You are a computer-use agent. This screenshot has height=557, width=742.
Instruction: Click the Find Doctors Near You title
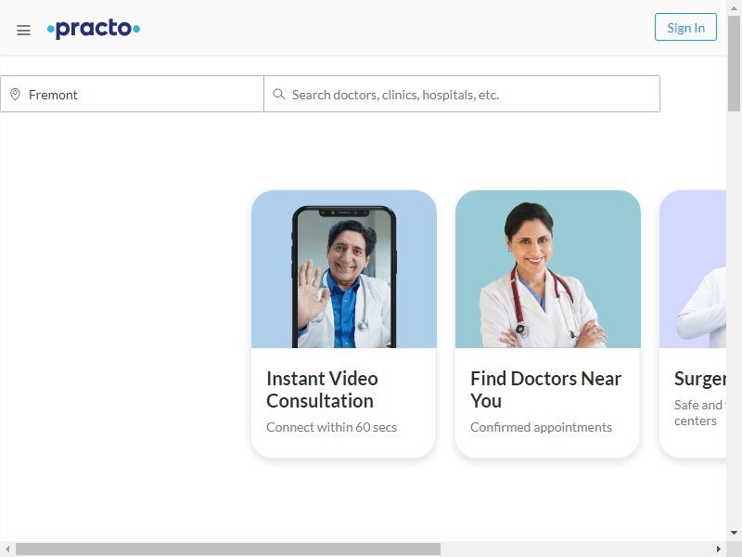(x=545, y=389)
